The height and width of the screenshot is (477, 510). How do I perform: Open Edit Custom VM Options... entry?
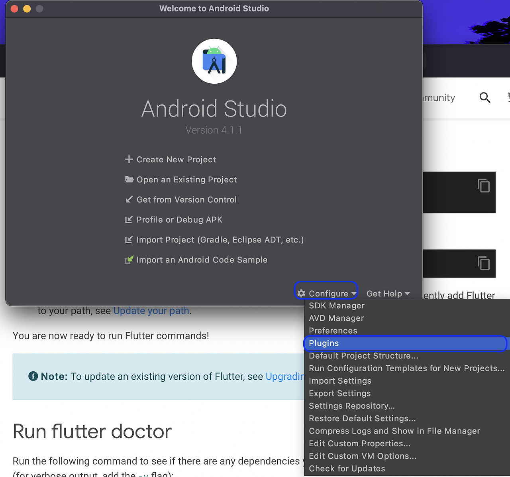pyautogui.click(x=407, y=456)
